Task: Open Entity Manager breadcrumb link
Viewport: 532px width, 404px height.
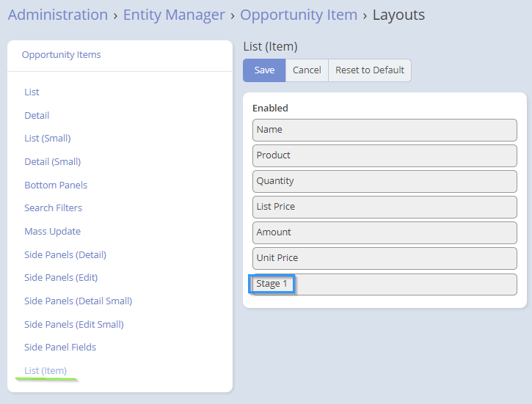Action: pyautogui.click(x=174, y=15)
